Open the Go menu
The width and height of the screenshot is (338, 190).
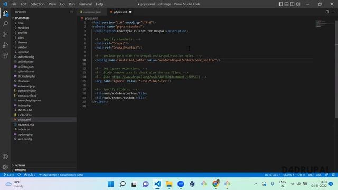[x=62, y=4]
